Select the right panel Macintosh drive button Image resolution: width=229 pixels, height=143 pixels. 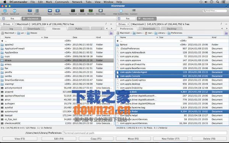[147, 19]
